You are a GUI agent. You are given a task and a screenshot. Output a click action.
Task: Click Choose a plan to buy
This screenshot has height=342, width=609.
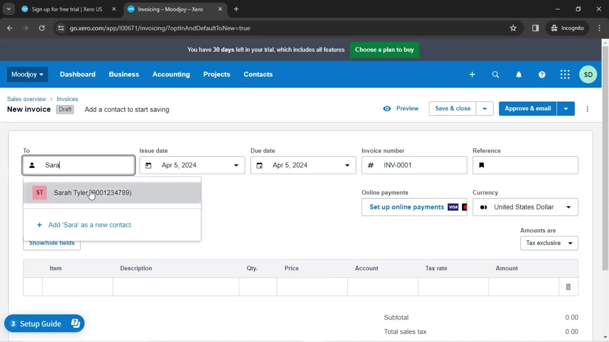384,50
